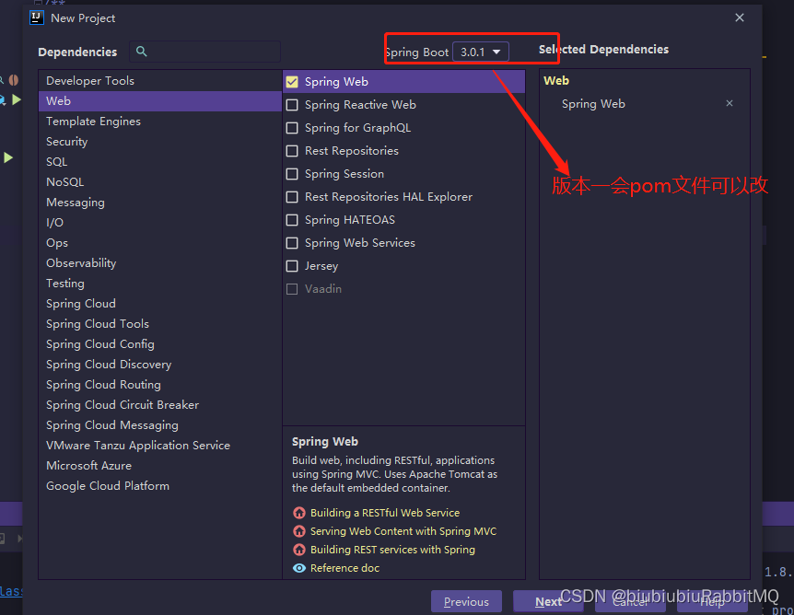Open VMware Tanzu Application Service category

point(160,445)
